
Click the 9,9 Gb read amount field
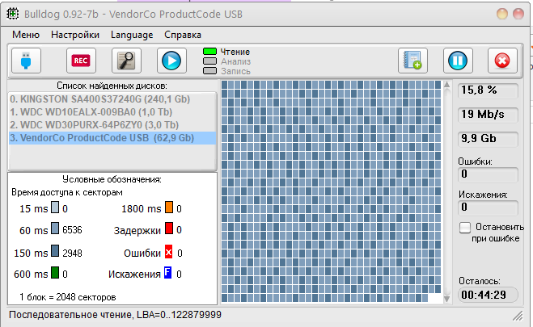point(489,139)
